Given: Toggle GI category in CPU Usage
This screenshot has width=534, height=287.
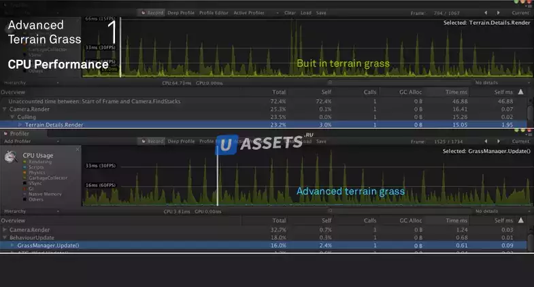Looking at the screenshot, I should (x=29, y=188).
